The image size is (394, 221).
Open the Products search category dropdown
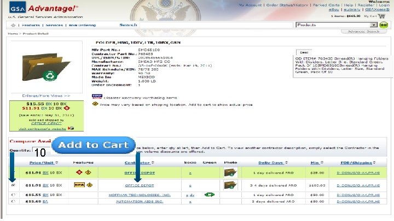[x=337, y=25]
